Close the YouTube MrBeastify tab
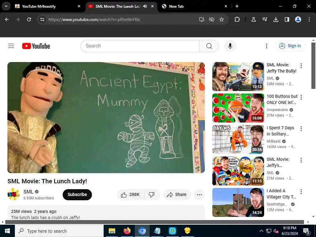 79,6
